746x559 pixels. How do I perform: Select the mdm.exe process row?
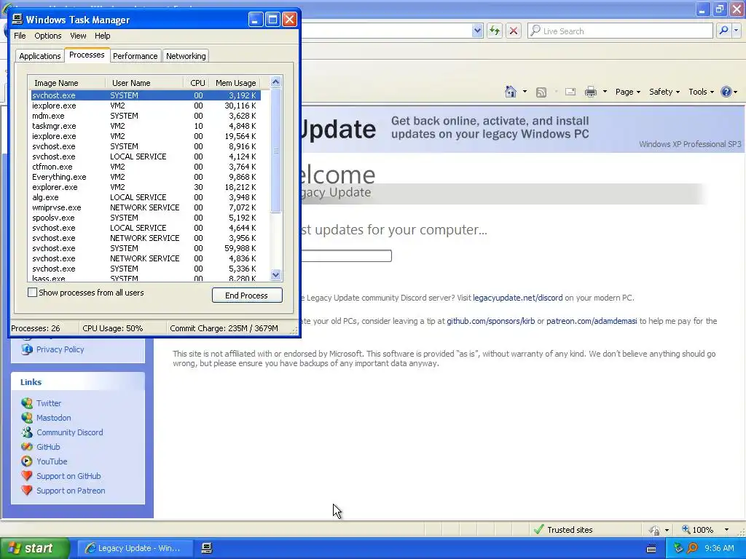coord(146,116)
